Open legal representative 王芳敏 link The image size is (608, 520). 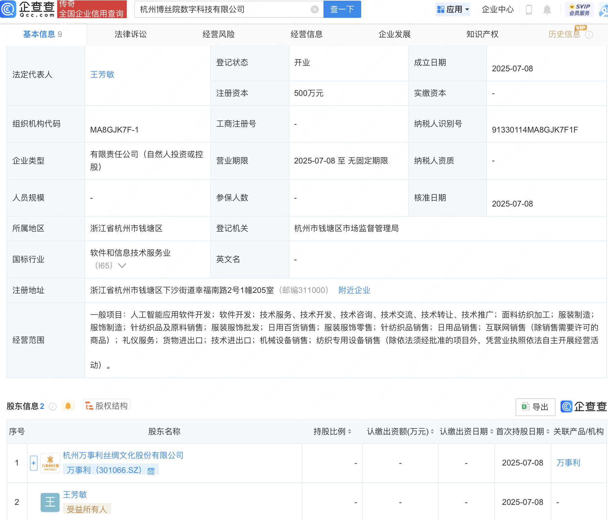pos(102,75)
